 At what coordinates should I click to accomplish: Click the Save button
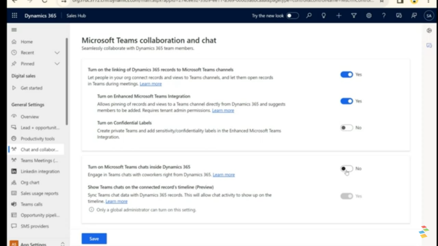[x=94, y=238]
